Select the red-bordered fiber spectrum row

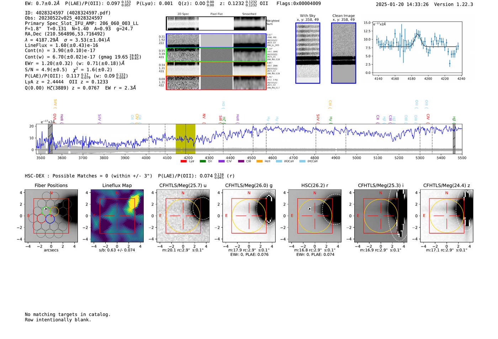point(216,83)
